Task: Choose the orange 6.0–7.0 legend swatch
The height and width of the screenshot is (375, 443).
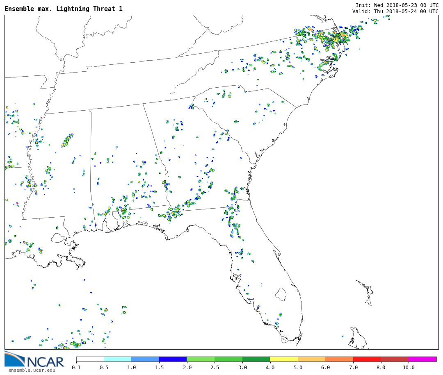Action: pos(339,359)
